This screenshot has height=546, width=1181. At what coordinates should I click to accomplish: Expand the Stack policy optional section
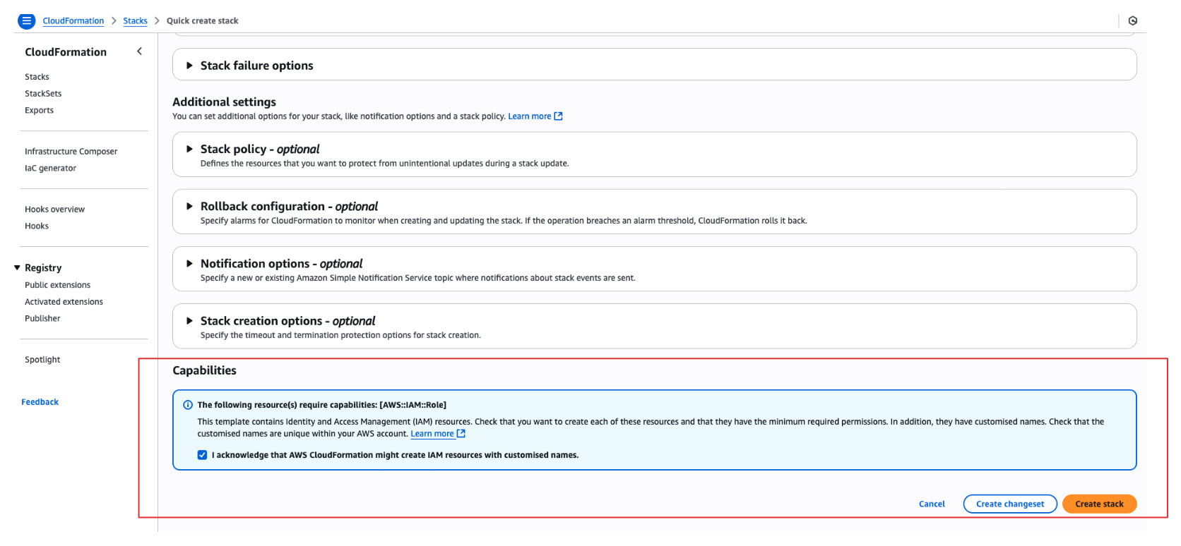(x=189, y=149)
